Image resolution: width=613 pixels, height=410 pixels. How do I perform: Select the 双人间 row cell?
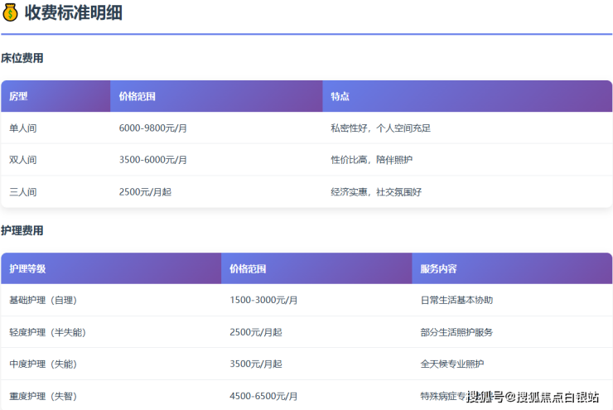(23, 160)
